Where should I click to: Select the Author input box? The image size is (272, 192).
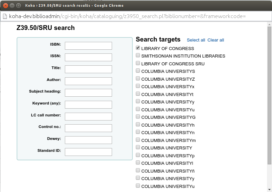[x=88, y=81]
